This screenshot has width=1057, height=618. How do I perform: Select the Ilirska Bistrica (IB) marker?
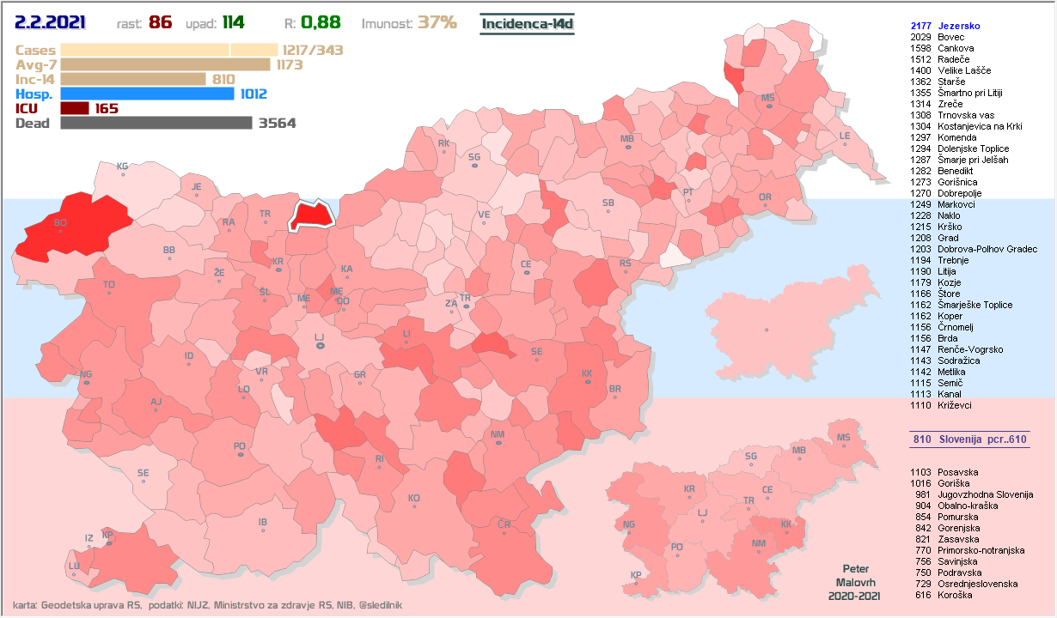pos(264,522)
